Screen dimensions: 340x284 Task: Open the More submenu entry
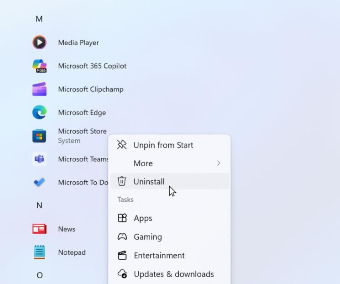point(170,163)
